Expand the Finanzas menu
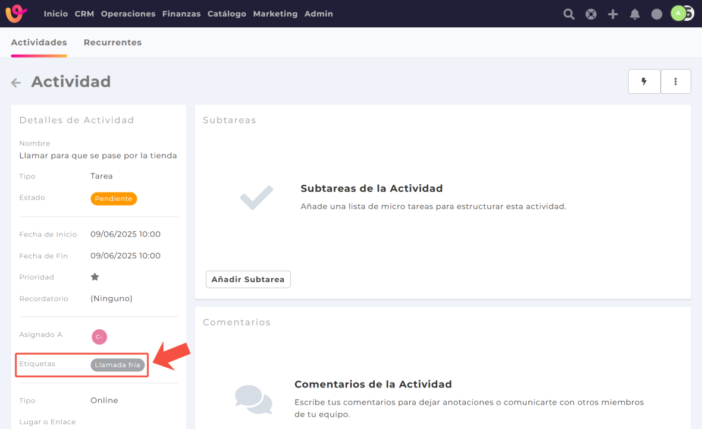702x429 pixels. point(181,14)
